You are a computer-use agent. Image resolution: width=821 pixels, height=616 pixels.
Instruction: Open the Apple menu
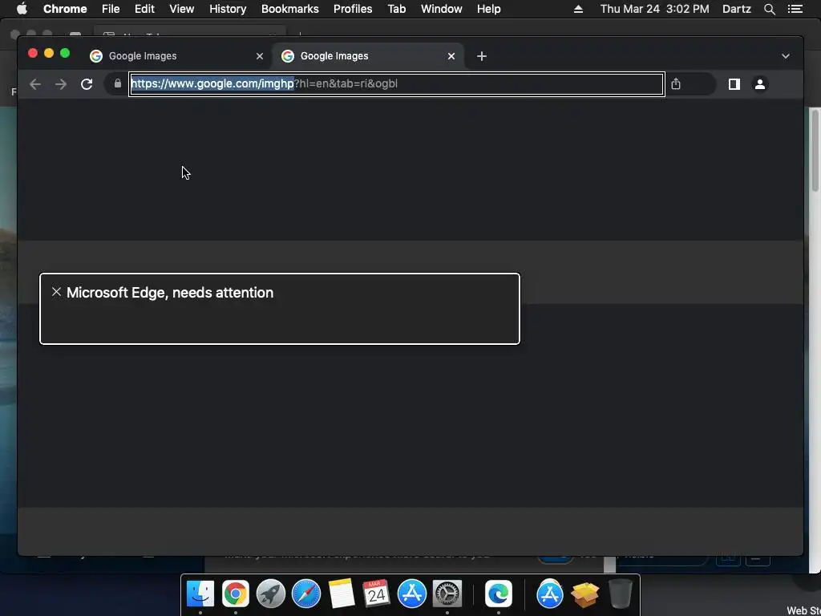coord(22,9)
